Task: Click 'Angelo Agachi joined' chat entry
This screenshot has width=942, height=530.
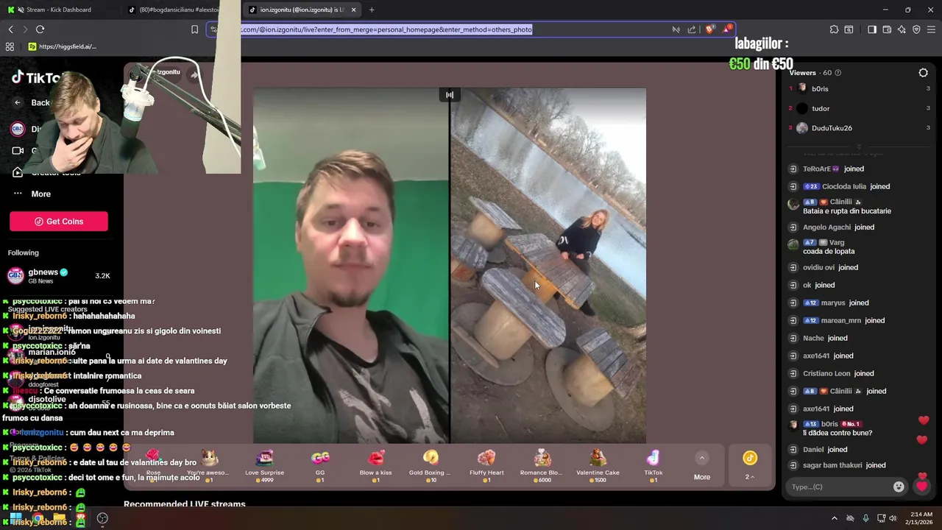Action: pyautogui.click(x=838, y=227)
